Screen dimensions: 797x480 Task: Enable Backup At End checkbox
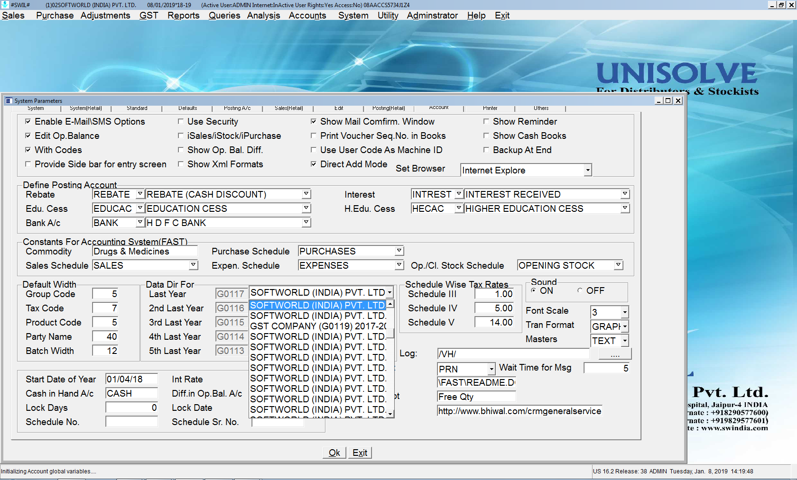click(486, 150)
